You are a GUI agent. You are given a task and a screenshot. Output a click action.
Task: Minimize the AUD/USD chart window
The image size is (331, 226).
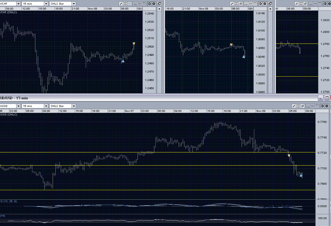pyautogui.click(x=321, y=98)
